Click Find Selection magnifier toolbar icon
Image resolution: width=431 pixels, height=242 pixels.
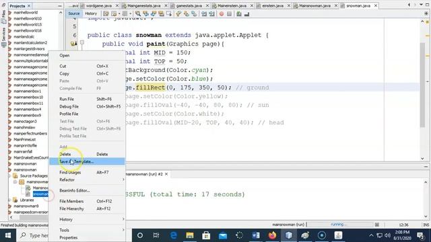click(x=138, y=13)
